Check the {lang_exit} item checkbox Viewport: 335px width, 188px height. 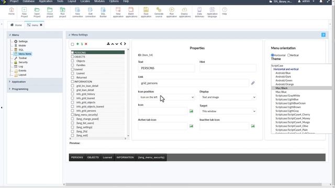point(72,135)
